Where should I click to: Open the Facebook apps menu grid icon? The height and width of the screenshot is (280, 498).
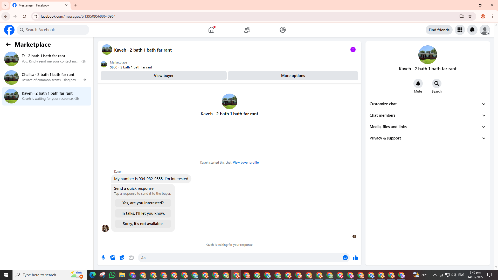pos(460,30)
